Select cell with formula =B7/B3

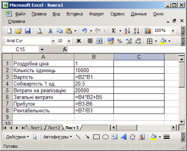[x=94, y=110]
